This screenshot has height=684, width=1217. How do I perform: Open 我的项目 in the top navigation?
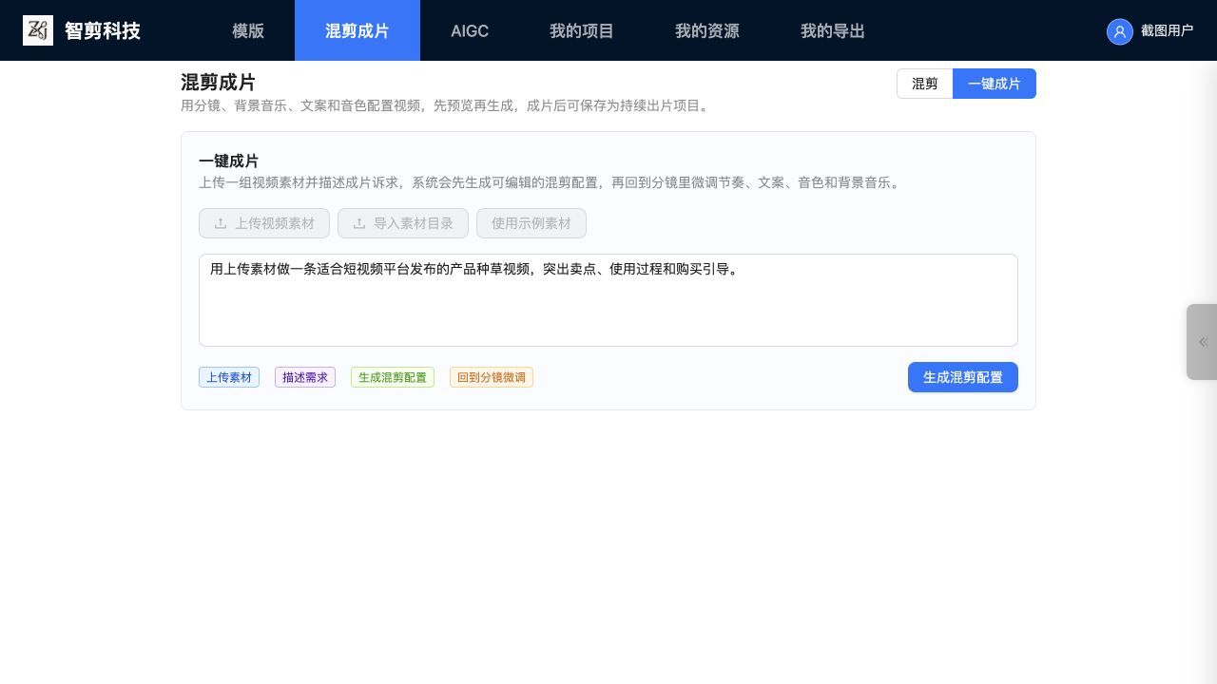point(582,30)
